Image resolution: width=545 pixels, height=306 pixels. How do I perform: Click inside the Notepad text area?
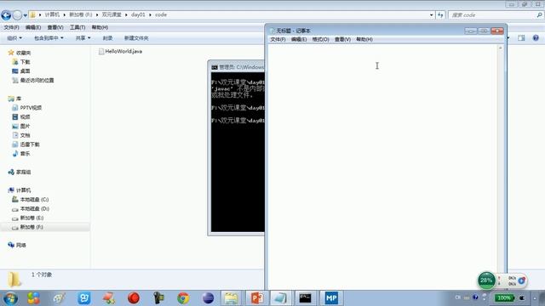point(382,167)
